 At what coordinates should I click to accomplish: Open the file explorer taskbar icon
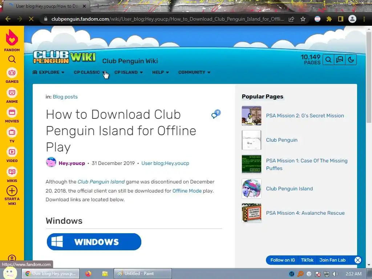105,274
